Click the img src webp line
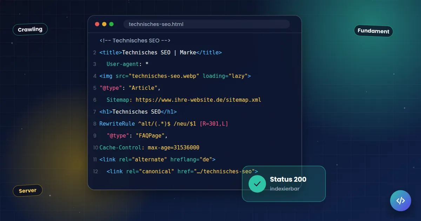 click(x=175, y=76)
